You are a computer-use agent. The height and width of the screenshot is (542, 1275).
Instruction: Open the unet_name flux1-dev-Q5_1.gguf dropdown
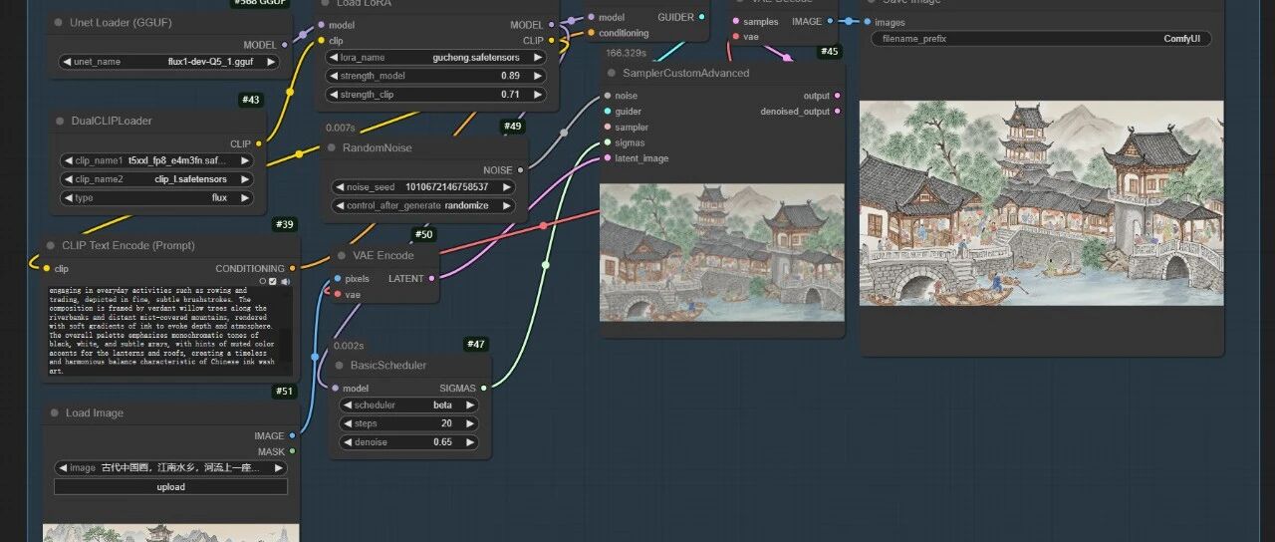pos(168,62)
